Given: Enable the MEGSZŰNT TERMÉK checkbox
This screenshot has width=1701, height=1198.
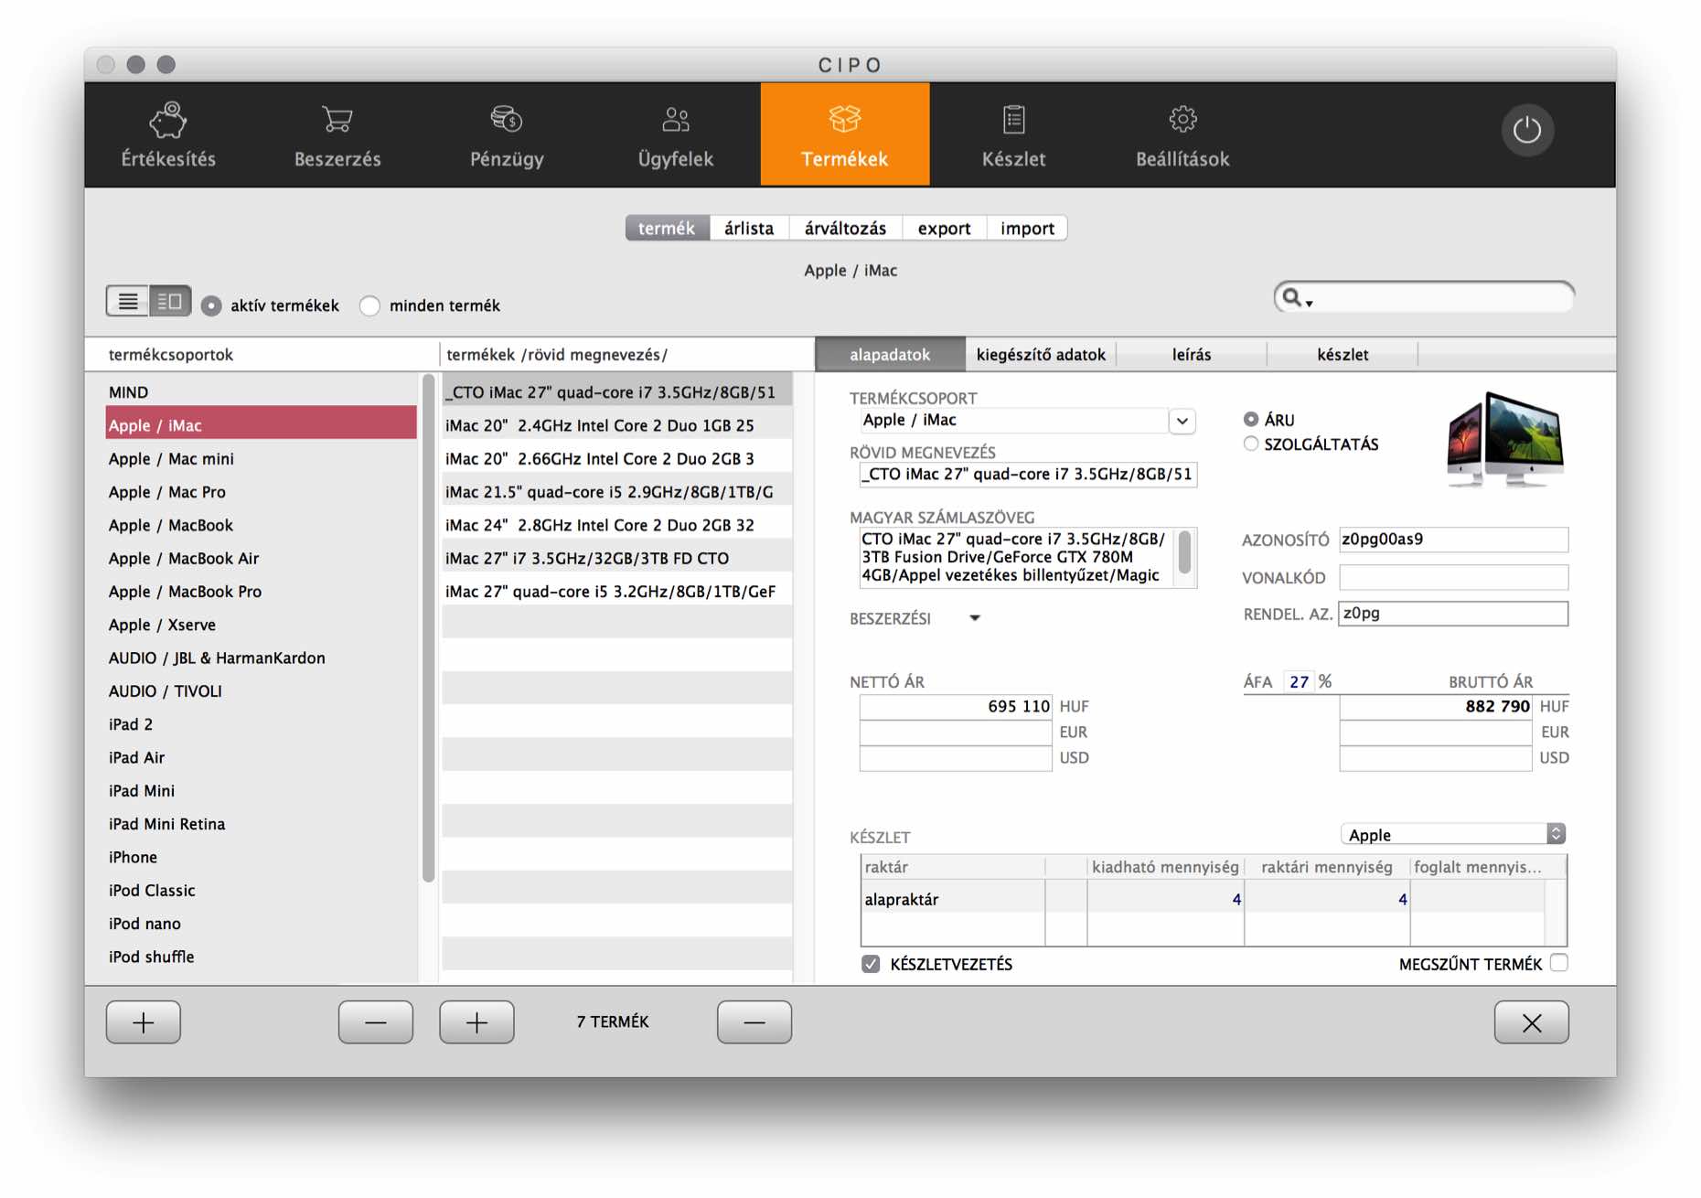Looking at the screenshot, I should (x=1559, y=963).
